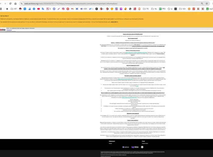Open the Google Translate bookmark

[x=43, y=9]
